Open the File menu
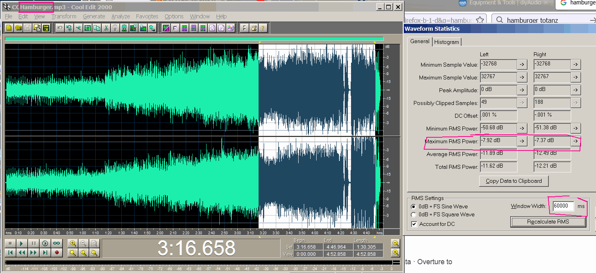Screen dimensions: 596x273 pos(8,16)
